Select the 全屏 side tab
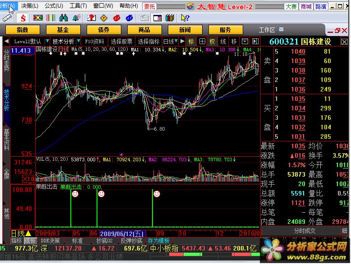 (6, 174)
